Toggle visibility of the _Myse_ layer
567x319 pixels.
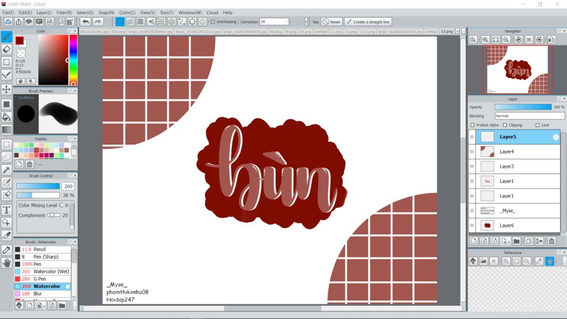(x=472, y=210)
